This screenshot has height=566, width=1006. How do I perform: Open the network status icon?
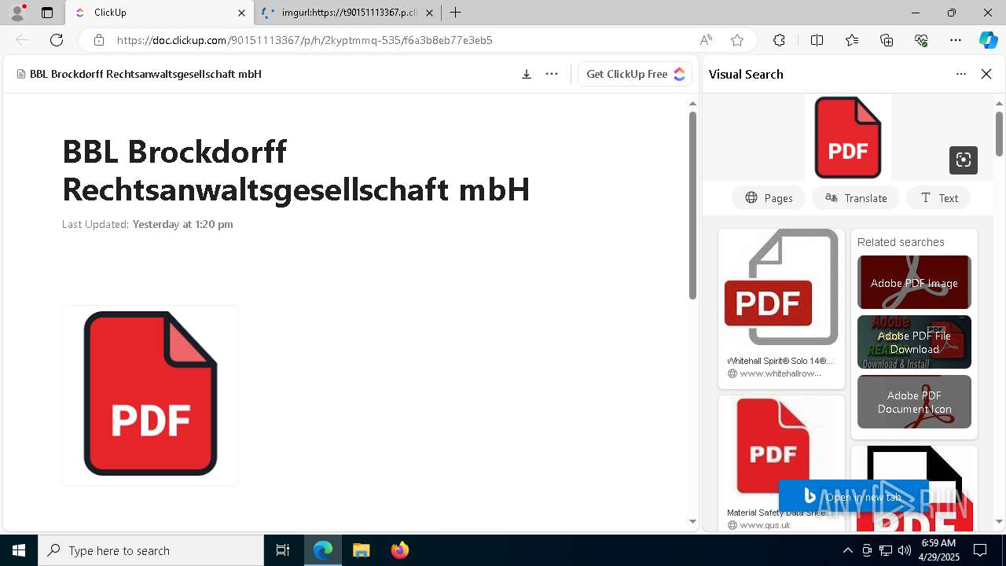pos(885,550)
